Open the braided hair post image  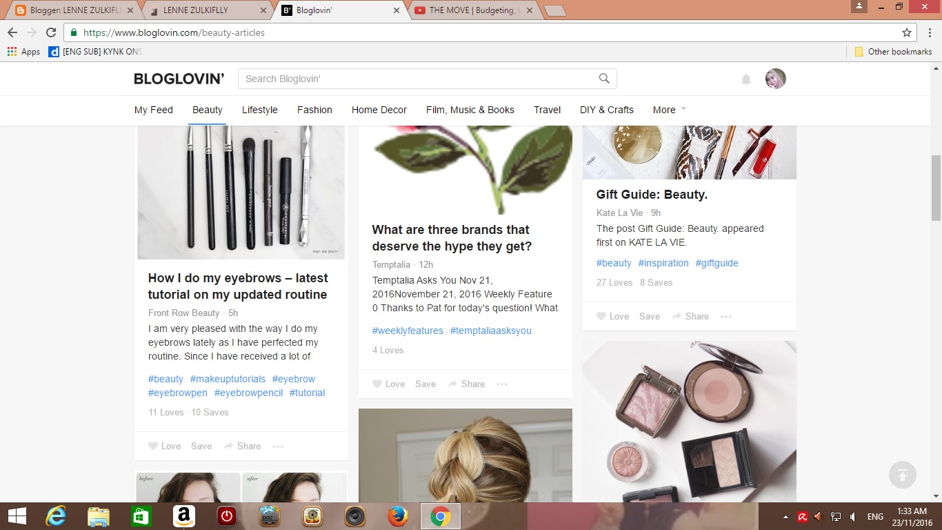click(x=465, y=455)
